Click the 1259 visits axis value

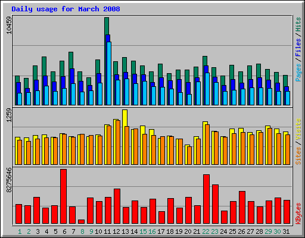[x=9, y=115]
